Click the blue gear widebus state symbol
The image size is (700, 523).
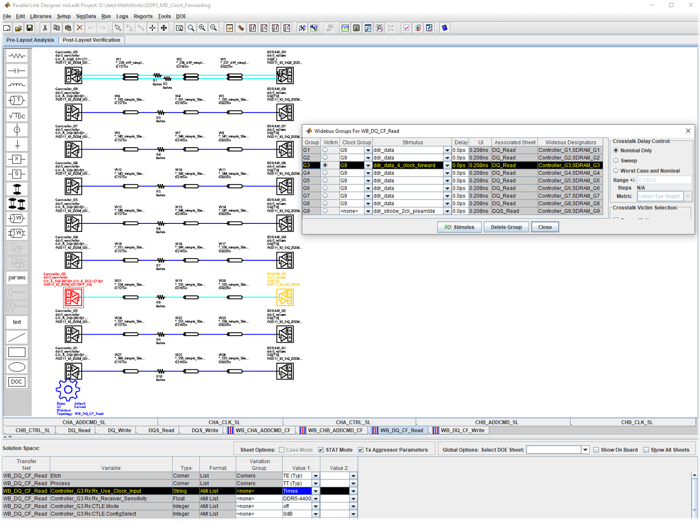(68, 389)
